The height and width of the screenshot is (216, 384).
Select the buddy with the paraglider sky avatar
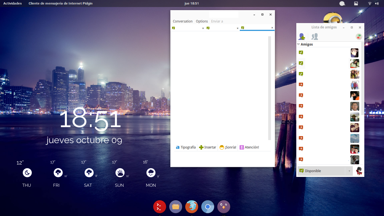[355, 138]
